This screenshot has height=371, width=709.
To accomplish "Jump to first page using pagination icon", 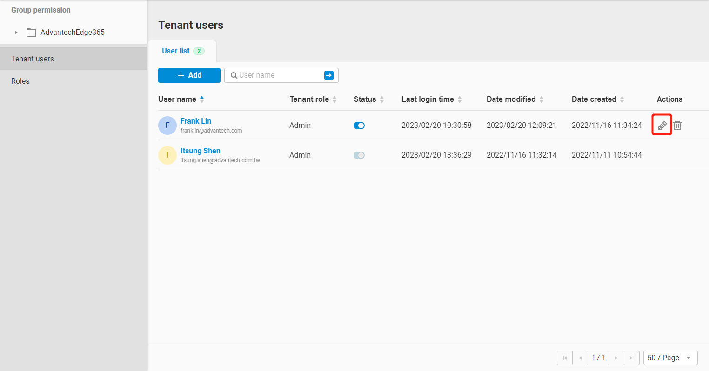I will coord(565,358).
